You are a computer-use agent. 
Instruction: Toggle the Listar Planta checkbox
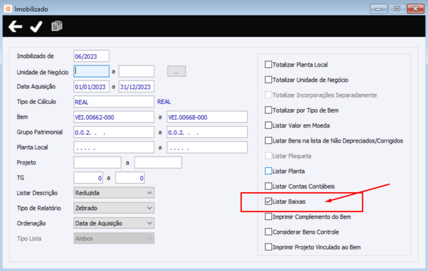pos(269,171)
